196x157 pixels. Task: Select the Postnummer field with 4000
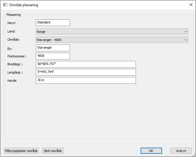click(x=53, y=56)
